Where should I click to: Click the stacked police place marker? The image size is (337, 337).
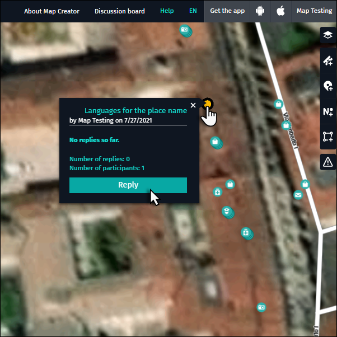tap(228, 212)
